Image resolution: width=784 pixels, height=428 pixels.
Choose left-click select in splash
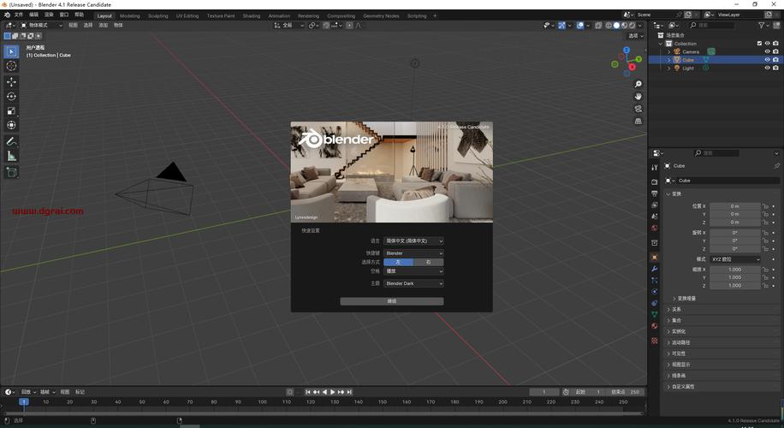pyautogui.click(x=399, y=262)
